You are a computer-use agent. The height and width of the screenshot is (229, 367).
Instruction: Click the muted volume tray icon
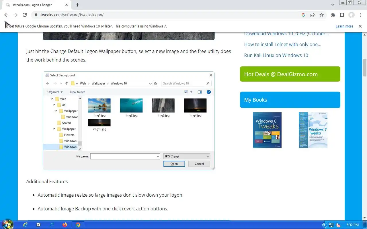pyautogui.click(x=338, y=225)
